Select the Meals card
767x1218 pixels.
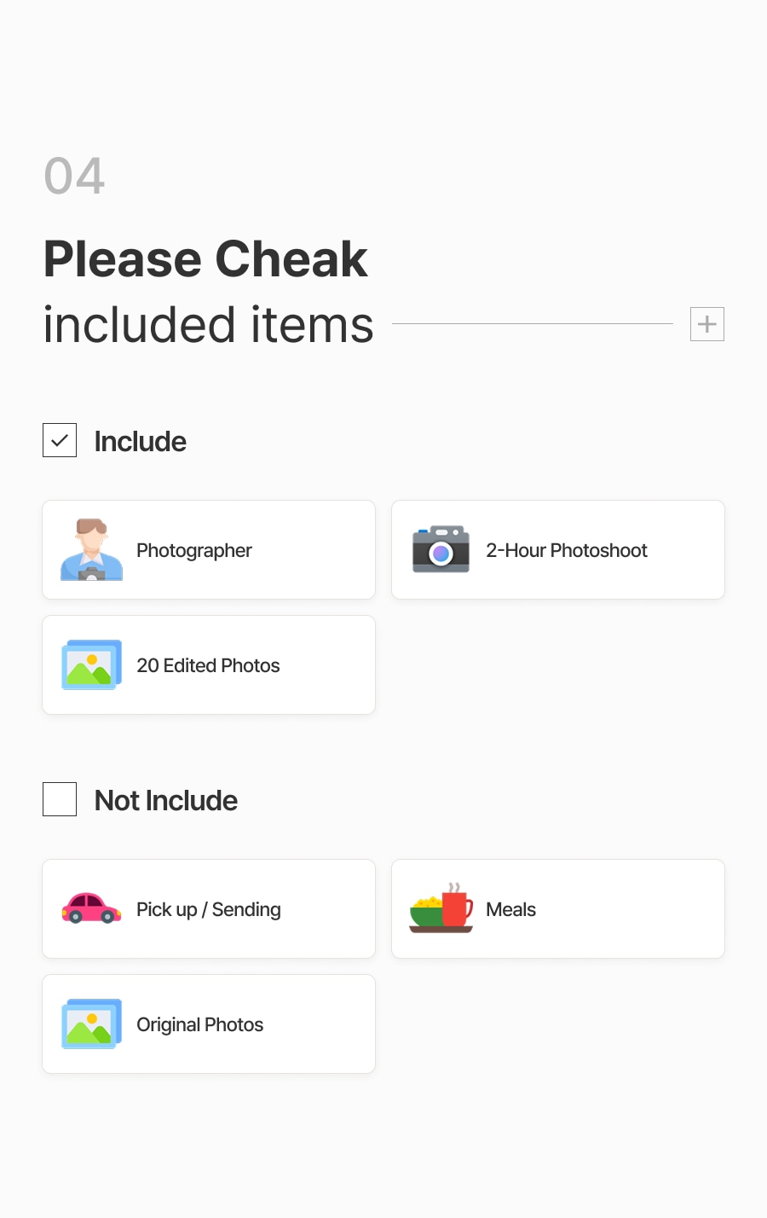pyautogui.click(x=558, y=908)
